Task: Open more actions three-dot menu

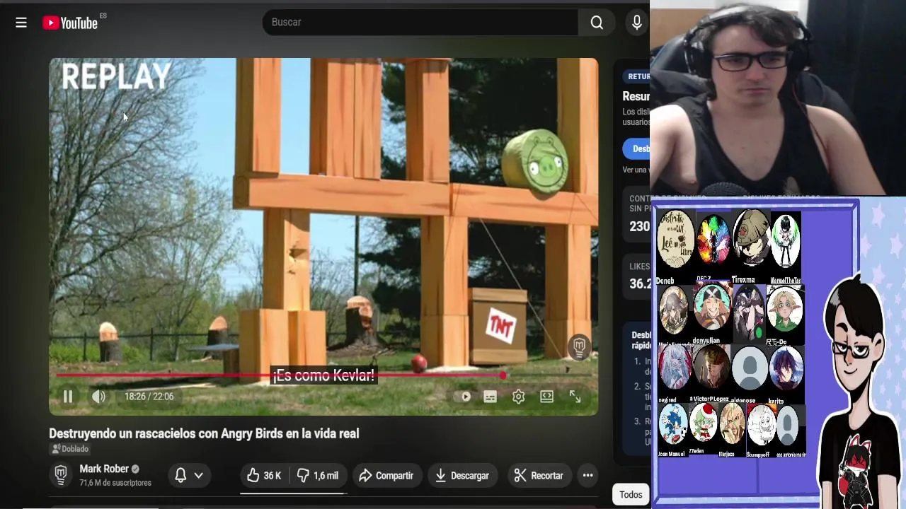Action: pos(587,476)
